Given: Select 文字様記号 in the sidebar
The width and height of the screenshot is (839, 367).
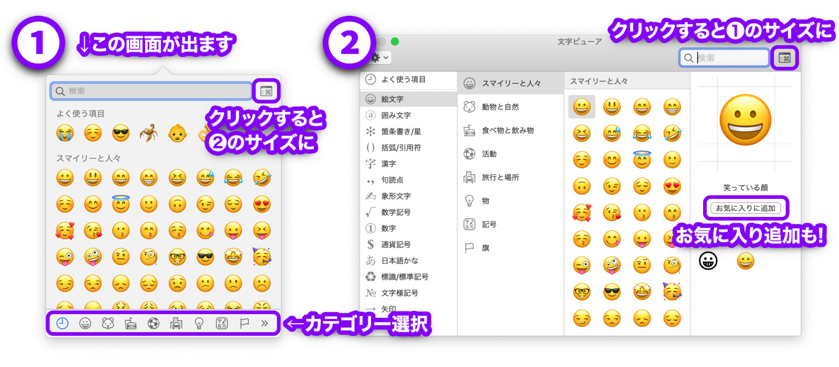Looking at the screenshot, I should (409, 293).
